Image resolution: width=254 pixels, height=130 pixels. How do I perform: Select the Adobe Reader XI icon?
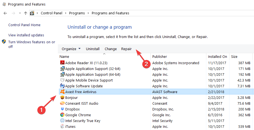62,63
